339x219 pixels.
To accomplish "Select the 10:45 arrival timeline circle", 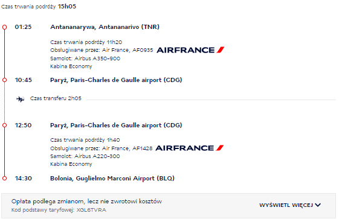I will (4, 80).
